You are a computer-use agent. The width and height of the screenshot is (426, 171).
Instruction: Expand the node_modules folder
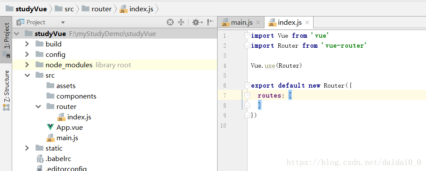tap(27, 65)
